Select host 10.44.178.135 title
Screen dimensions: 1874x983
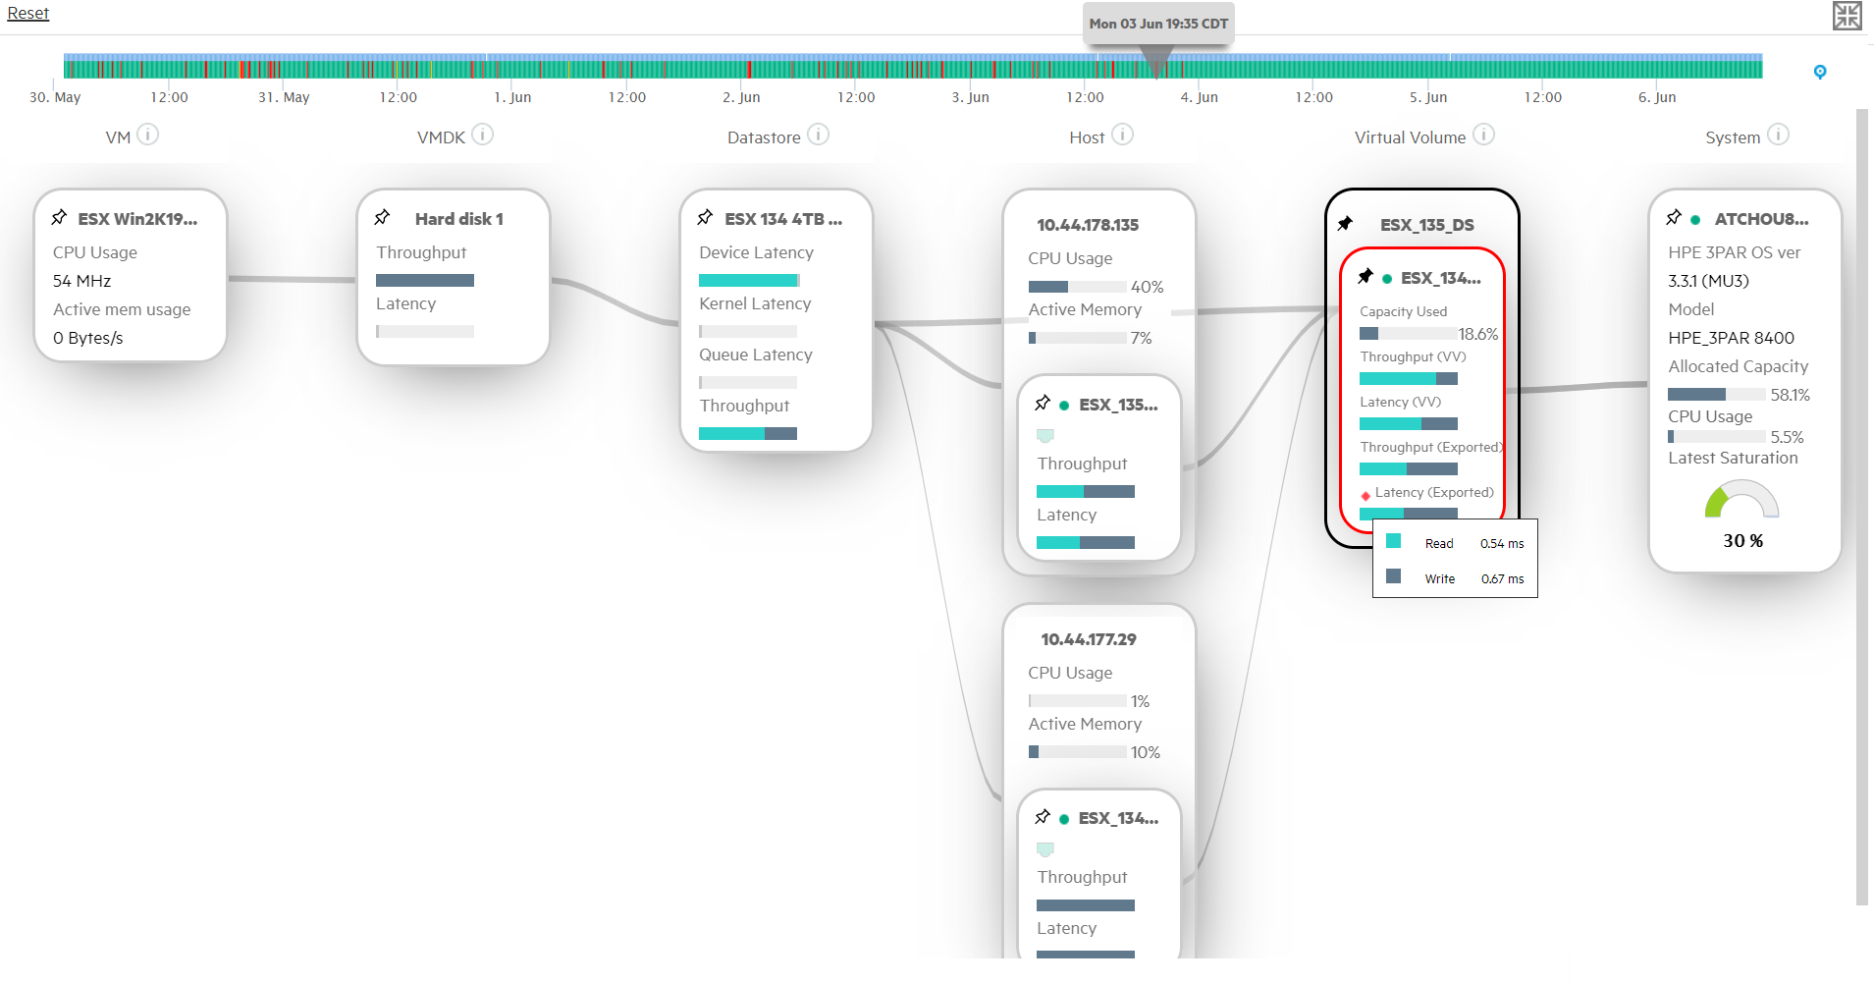(x=1088, y=225)
